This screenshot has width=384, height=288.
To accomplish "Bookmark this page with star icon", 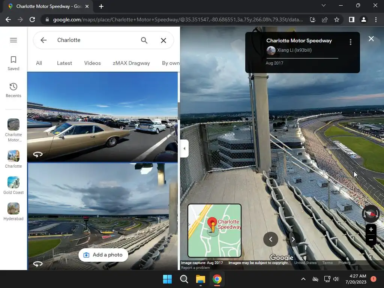I will tap(337, 19).
